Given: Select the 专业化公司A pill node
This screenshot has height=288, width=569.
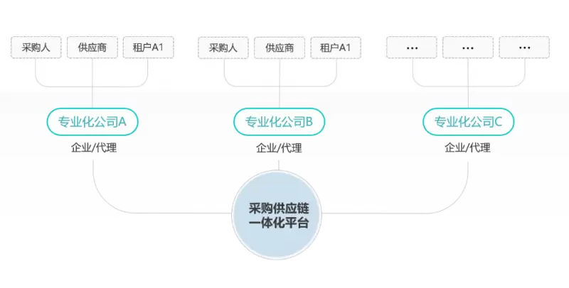Looking at the screenshot, I should click(x=92, y=122).
